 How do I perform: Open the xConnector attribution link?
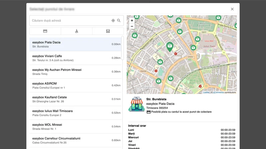click(218, 92)
